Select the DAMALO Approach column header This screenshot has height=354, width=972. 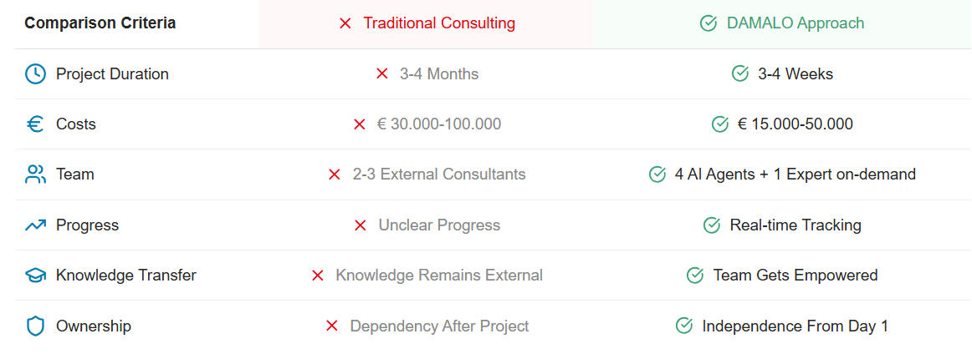coord(795,23)
